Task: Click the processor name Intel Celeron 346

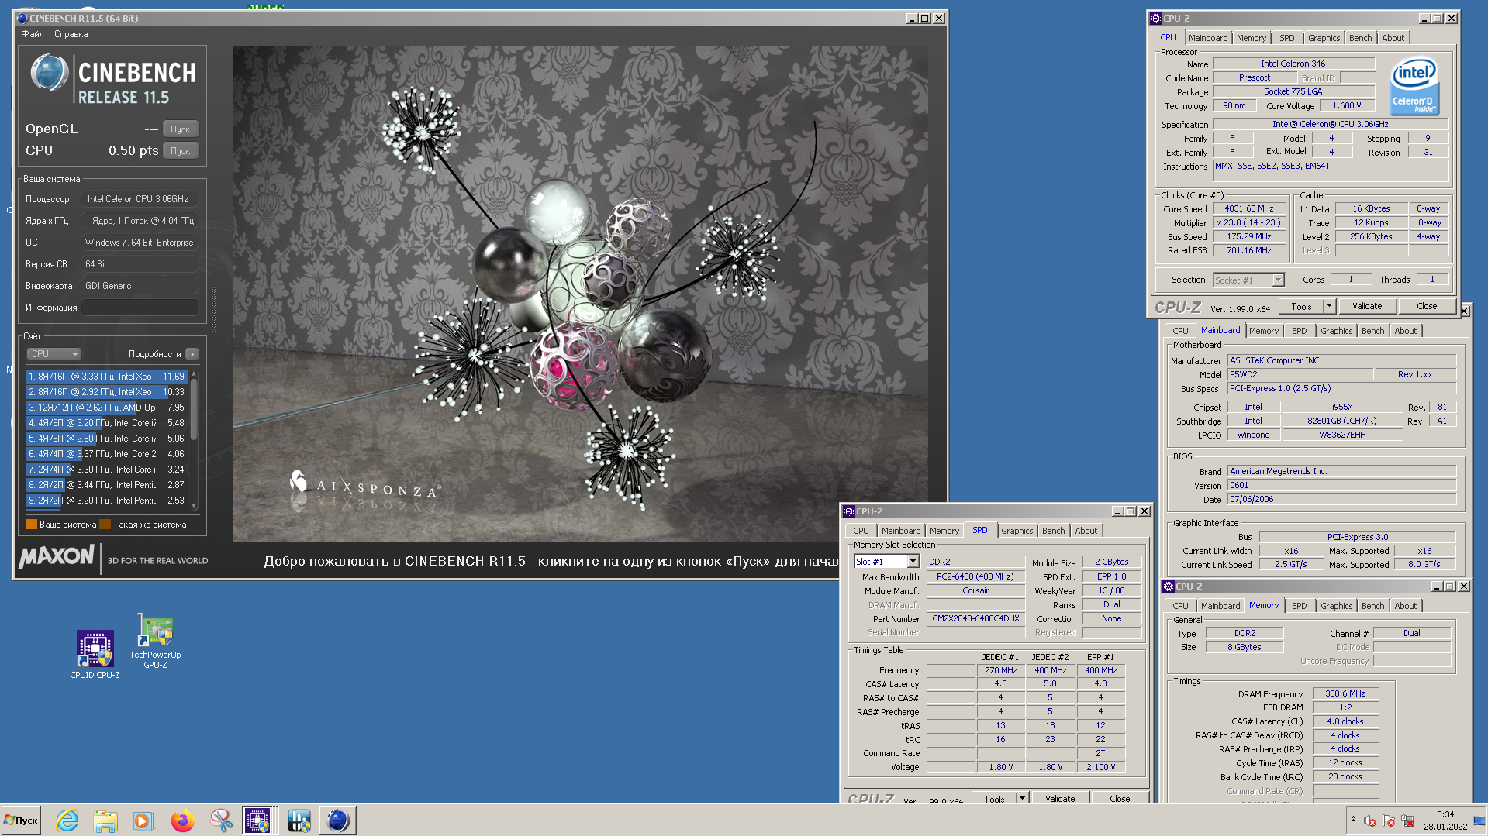Action: (1293, 64)
